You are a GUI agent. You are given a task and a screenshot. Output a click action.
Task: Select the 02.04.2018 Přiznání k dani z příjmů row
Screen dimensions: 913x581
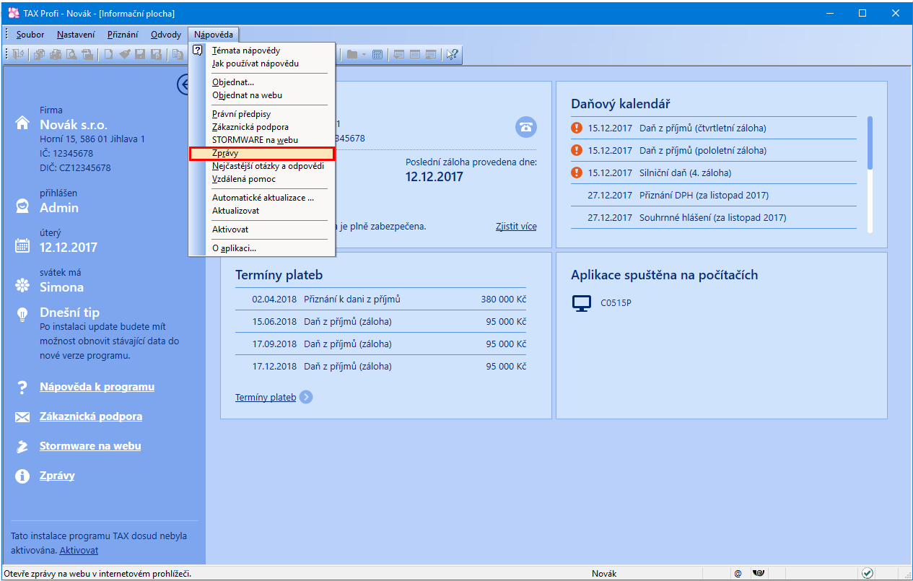point(380,300)
